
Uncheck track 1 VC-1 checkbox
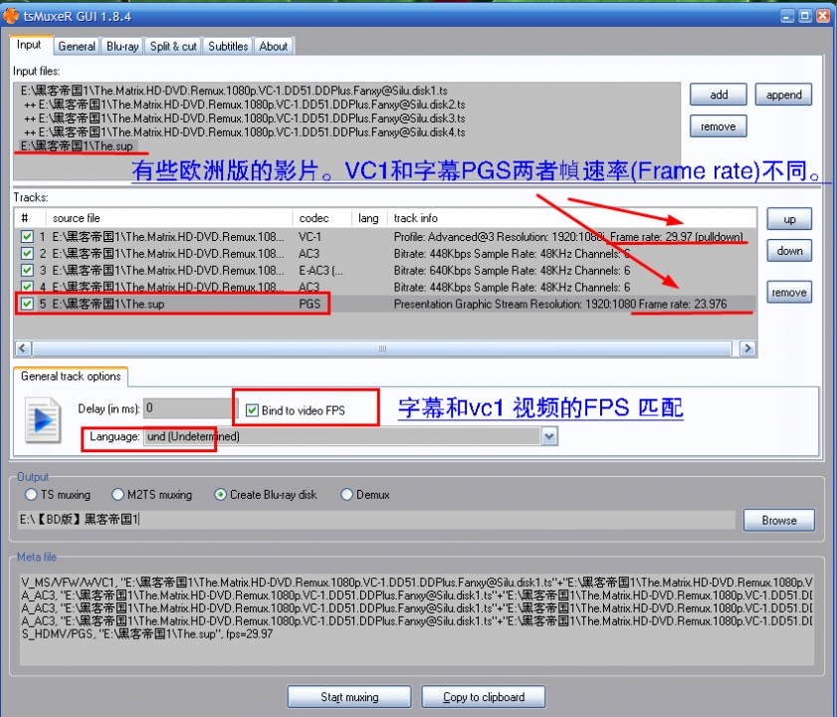point(26,237)
